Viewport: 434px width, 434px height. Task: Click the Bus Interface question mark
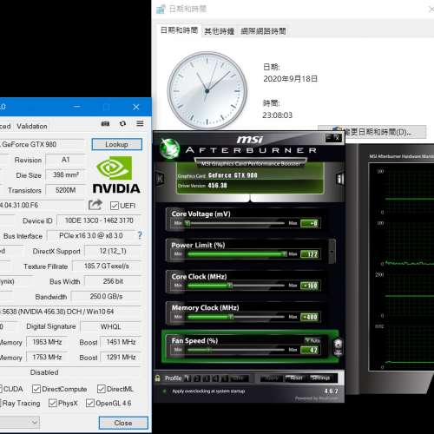coord(140,235)
